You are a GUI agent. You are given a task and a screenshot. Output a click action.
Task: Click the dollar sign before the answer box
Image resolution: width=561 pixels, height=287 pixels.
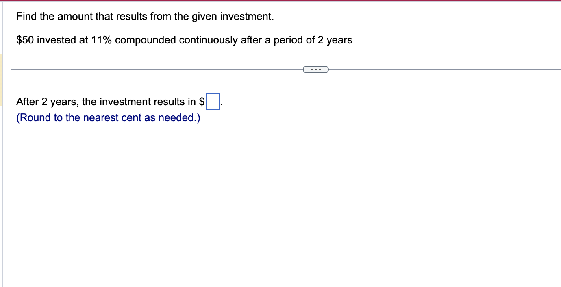[202, 102]
